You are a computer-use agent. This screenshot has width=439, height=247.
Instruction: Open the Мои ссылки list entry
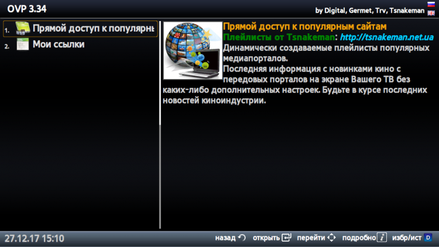pos(80,44)
